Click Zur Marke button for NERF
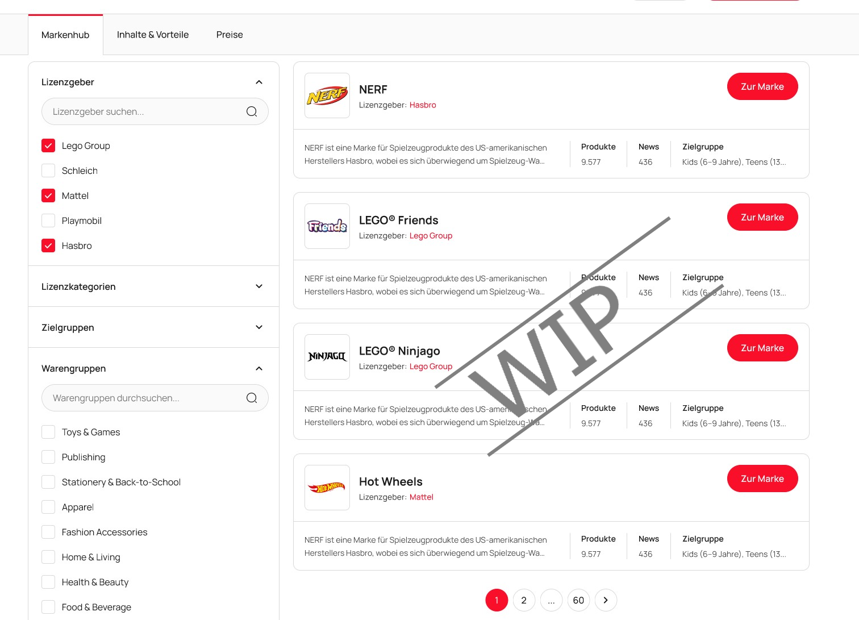This screenshot has width=859, height=620. tap(762, 86)
